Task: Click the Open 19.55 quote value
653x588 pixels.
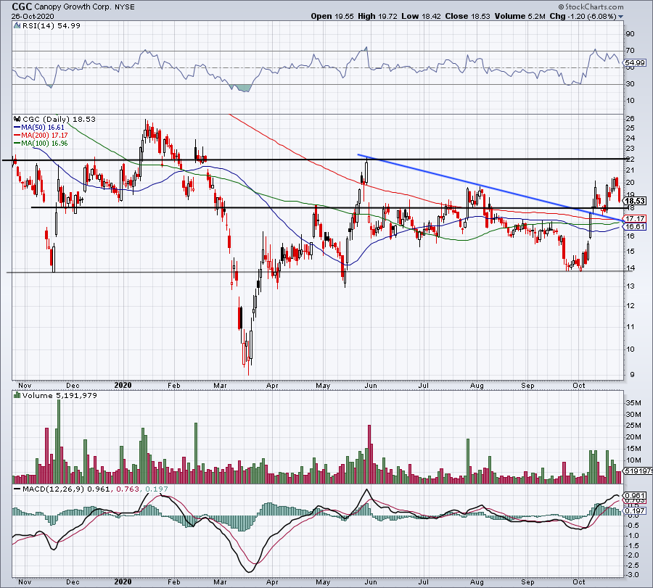Action: 332,16
